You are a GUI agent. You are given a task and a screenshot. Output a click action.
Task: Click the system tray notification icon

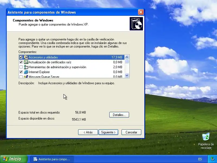[212, 159]
